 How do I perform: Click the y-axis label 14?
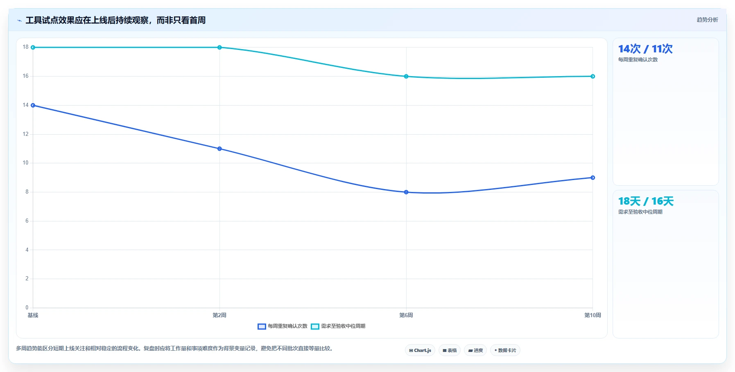[26, 105]
